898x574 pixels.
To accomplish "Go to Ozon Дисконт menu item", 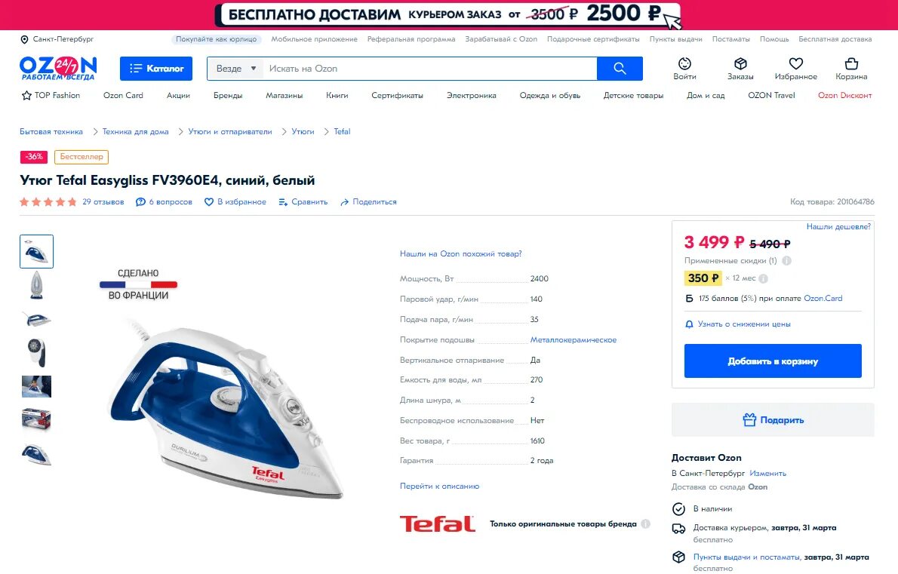I will pos(844,96).
